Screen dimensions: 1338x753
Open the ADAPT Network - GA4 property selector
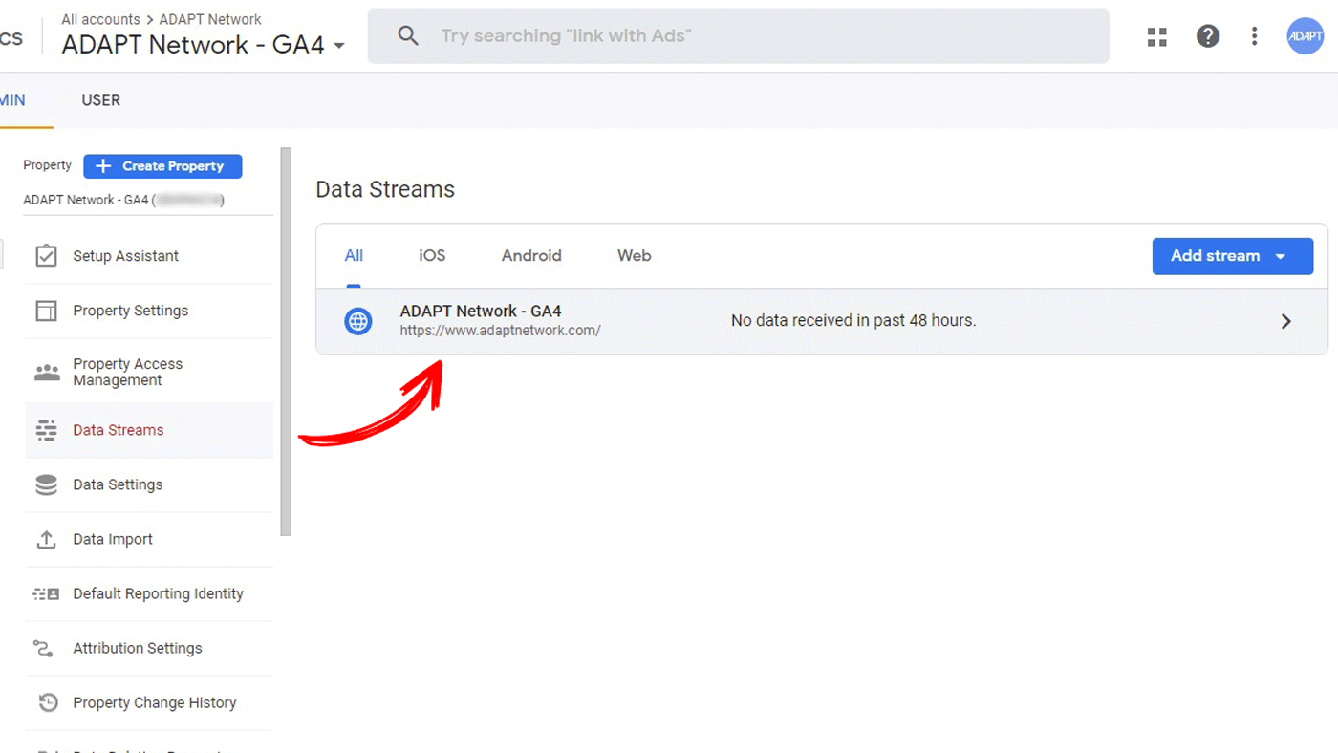point(203,45)
